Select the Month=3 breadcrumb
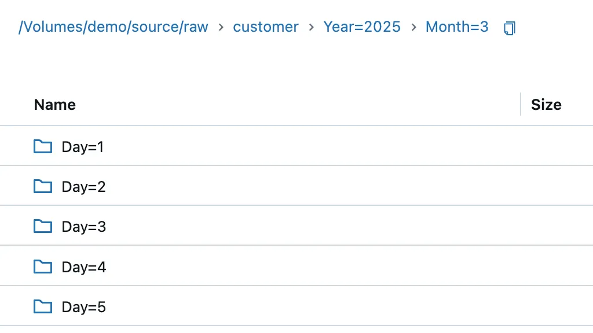This screenshot has height=333, width=593. coord(457,27)
